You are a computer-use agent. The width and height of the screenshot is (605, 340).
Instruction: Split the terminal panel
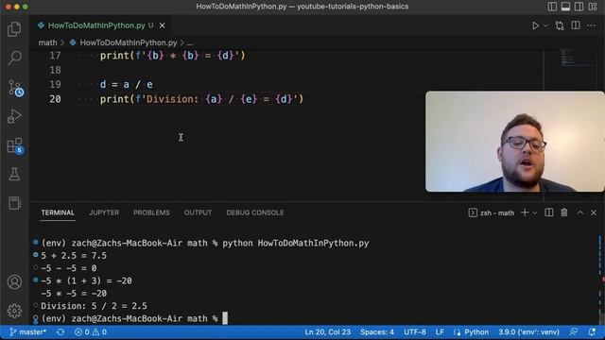[x=548, y=212]
